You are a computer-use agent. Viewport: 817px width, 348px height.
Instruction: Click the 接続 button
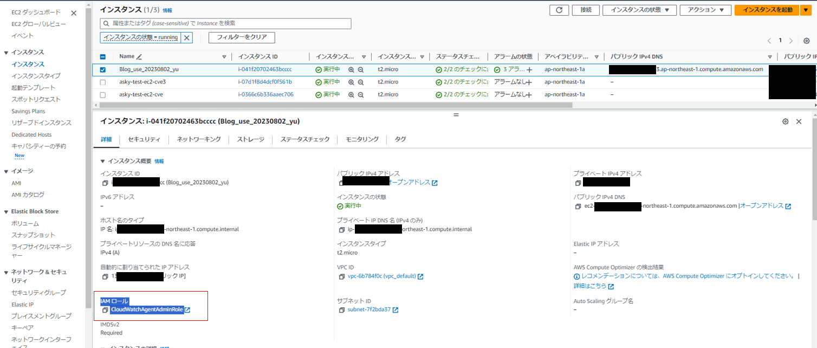(586, 10)
